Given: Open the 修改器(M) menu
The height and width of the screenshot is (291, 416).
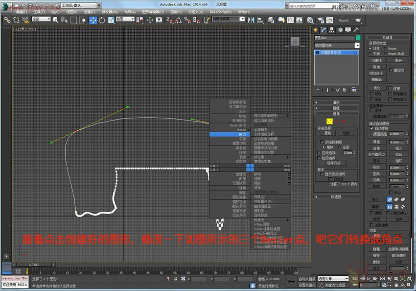Looking at the screenshot, I should point(110,12).
